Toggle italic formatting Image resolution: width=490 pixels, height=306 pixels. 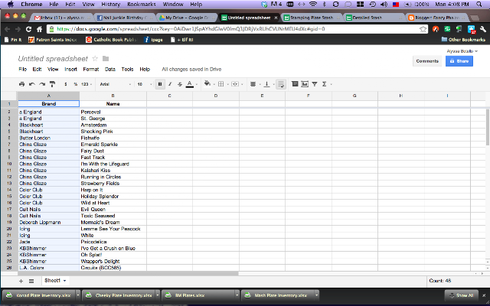170,84
